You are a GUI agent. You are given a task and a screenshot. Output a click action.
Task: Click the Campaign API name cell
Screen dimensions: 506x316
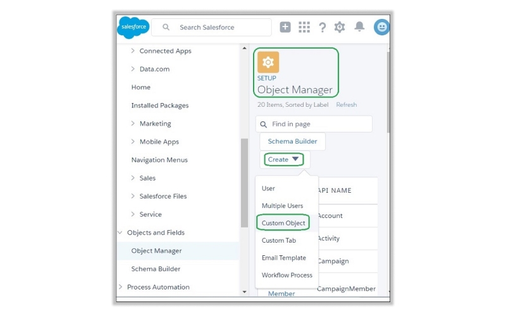[x=333, y=261]
